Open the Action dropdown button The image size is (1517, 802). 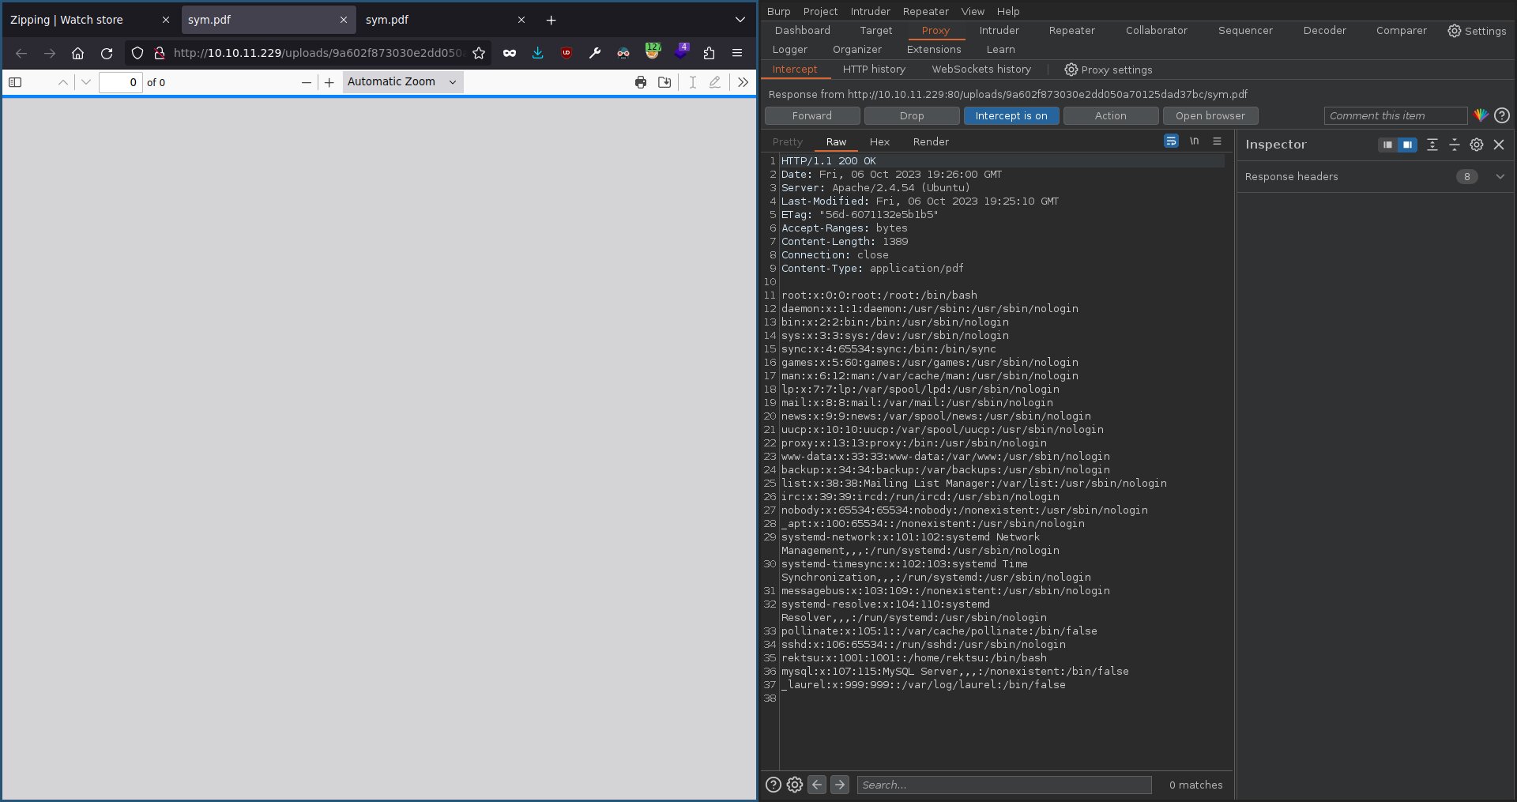[1111, 115]
